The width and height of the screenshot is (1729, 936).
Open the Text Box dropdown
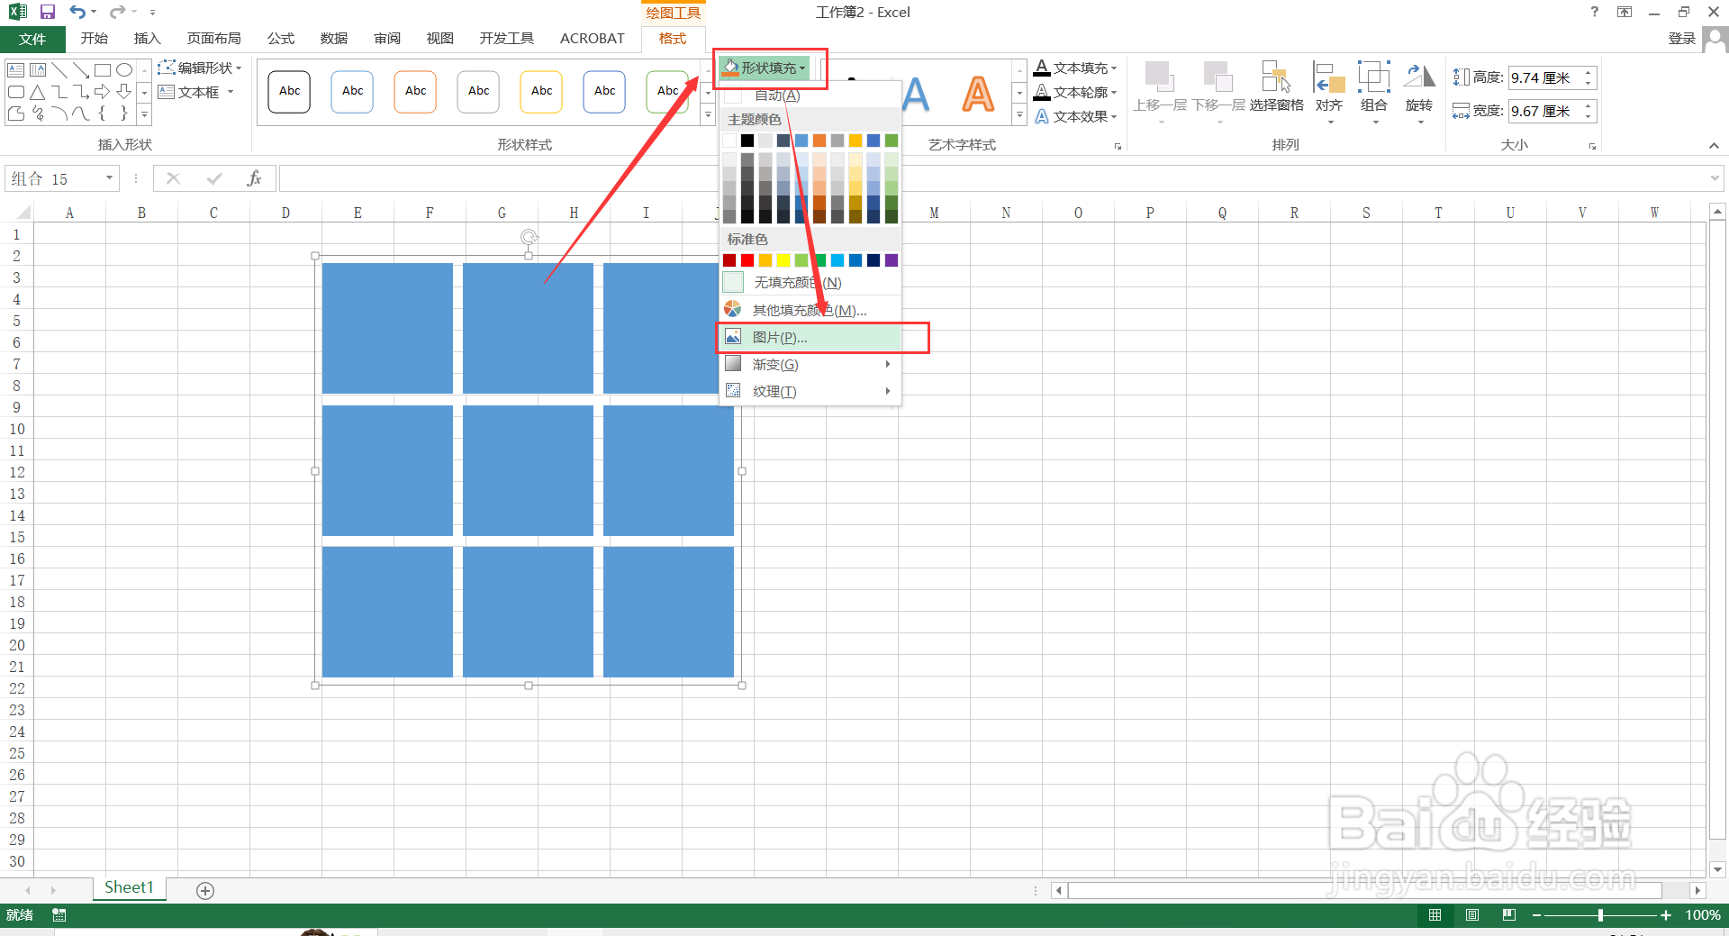coord(196,92)
